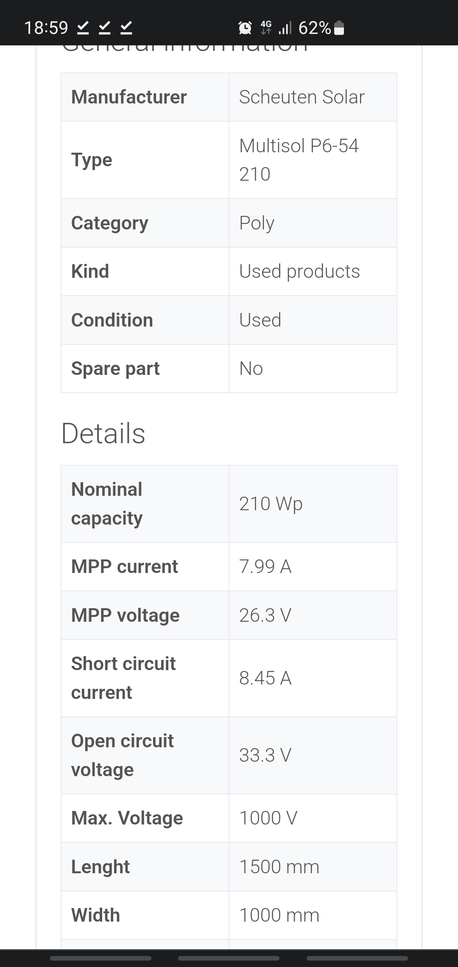Tap the 62% battery percentage text
Screen dimensions: 458x967
click(315, 28)
